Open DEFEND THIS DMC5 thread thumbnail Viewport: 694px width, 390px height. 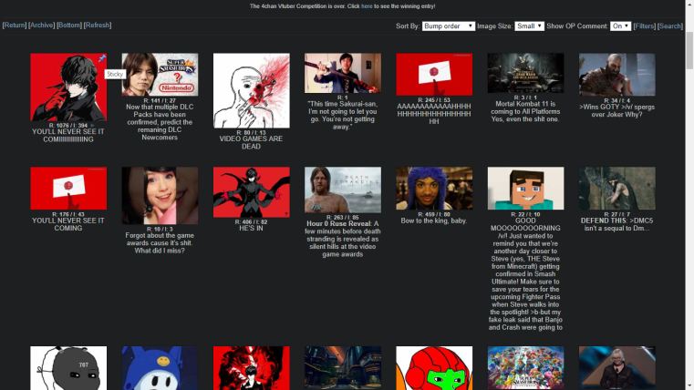pyautogui.click(x=617, y=188)
